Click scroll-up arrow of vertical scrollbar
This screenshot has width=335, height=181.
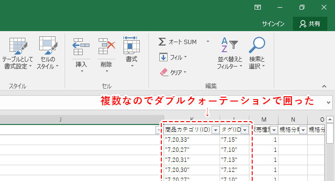pos(330,119)
